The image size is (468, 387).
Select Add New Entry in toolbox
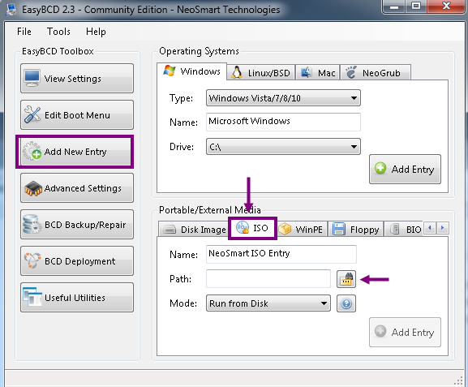coord(75,152)
